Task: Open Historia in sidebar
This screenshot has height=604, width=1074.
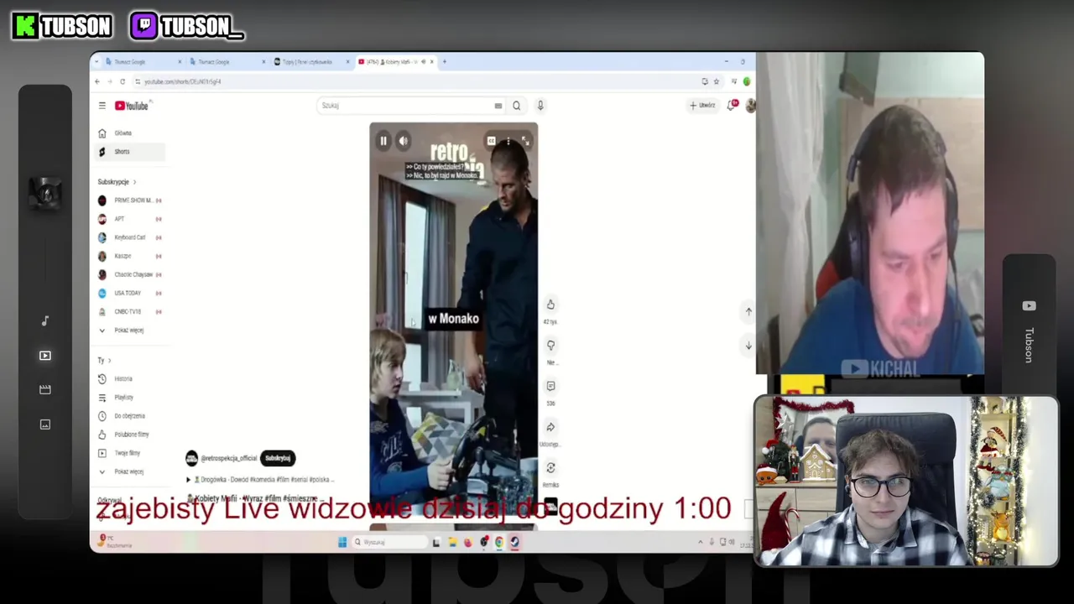Action: pyautogui.click(x=130, y=379)
